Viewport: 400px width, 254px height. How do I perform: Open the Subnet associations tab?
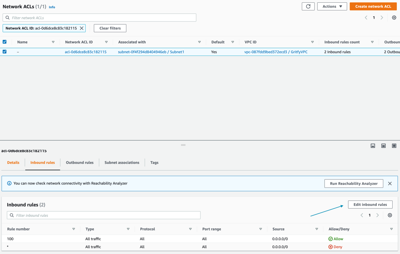click(x=122, y=162)
